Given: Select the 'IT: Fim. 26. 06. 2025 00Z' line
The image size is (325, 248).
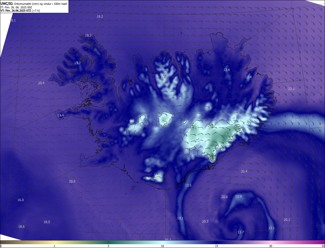Looking at the screenshot, I should 17,7.
